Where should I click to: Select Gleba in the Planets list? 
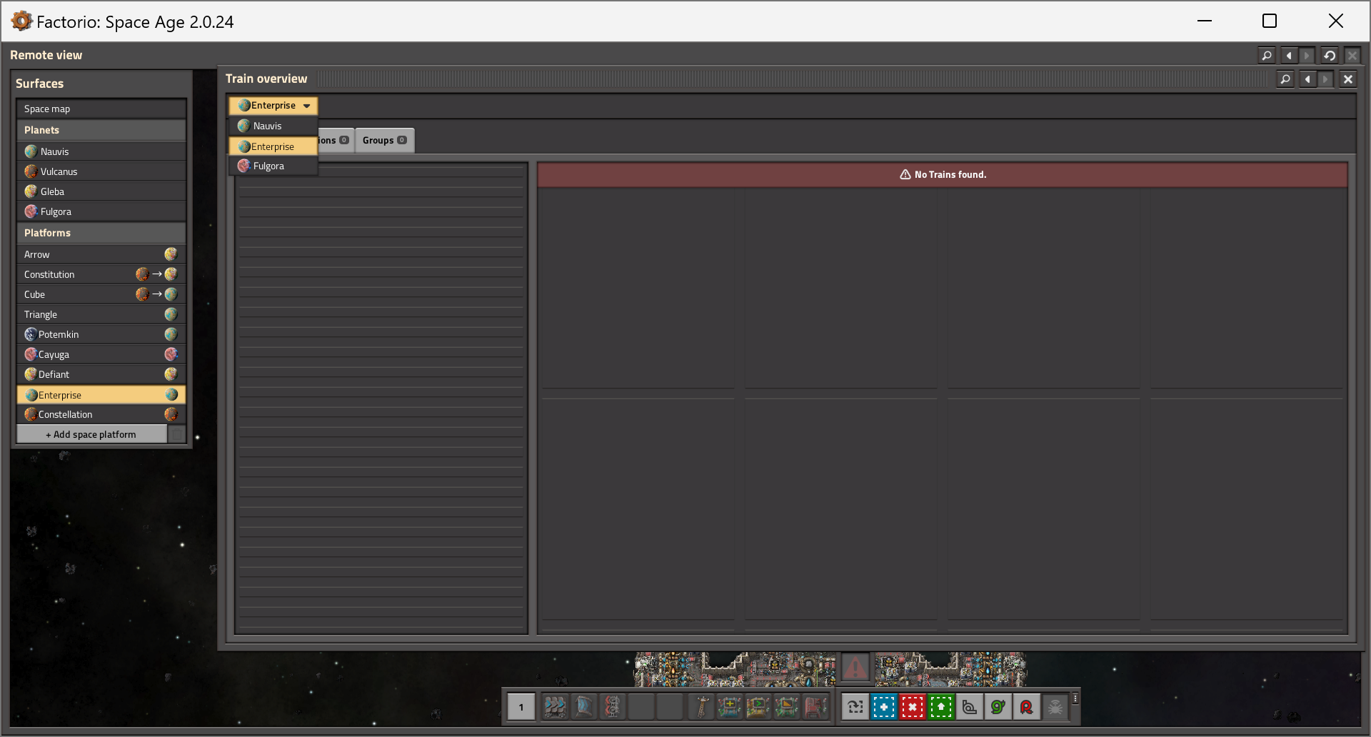101,191
